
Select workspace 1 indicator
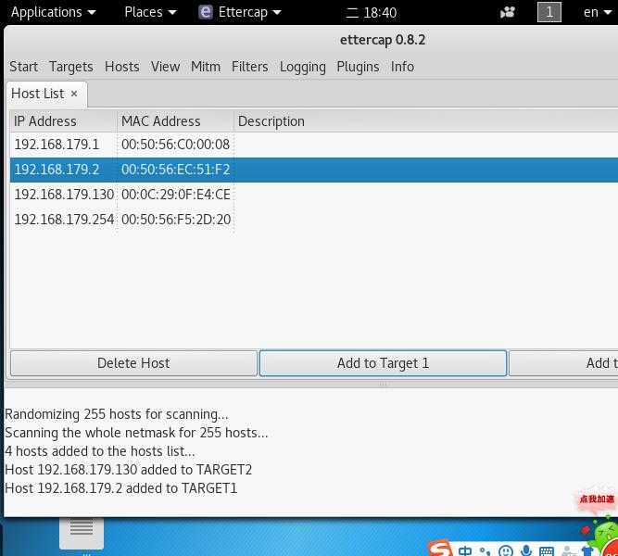[549, 12]
